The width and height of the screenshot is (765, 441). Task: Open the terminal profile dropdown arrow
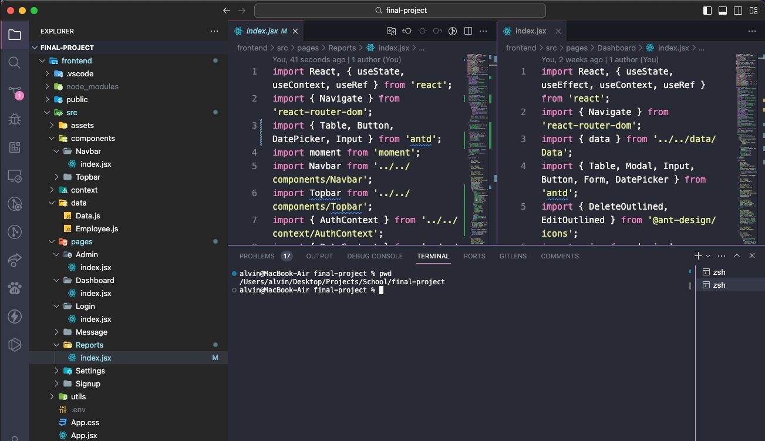pos(708,256)
